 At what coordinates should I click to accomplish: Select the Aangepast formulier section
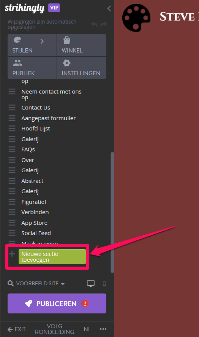tap(49, 118)
